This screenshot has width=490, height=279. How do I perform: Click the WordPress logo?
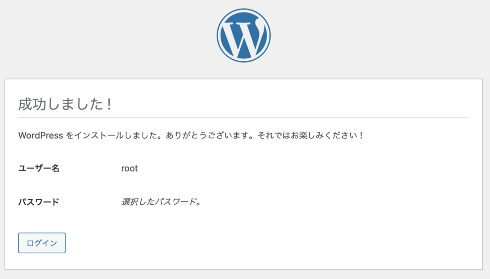pos(244,35)
